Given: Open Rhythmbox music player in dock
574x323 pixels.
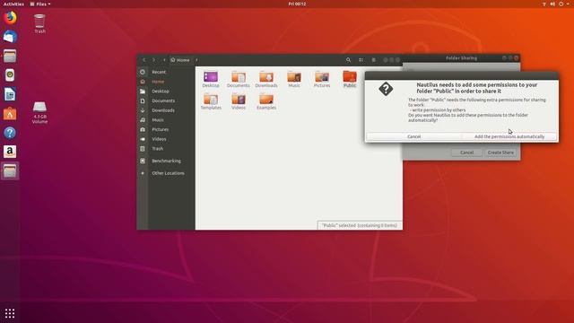Looking at the screenshot, I should [x=10, y=75].
